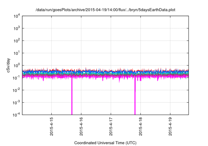Image resolution: width=208 pixels, height=146 pixels.
Task: Click the 10^0 y-axis tick label
Action: click(17, 66)
